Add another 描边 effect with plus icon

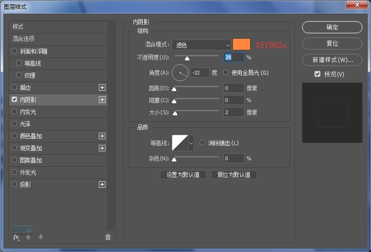pyautogui.click(x=102, y=88)
